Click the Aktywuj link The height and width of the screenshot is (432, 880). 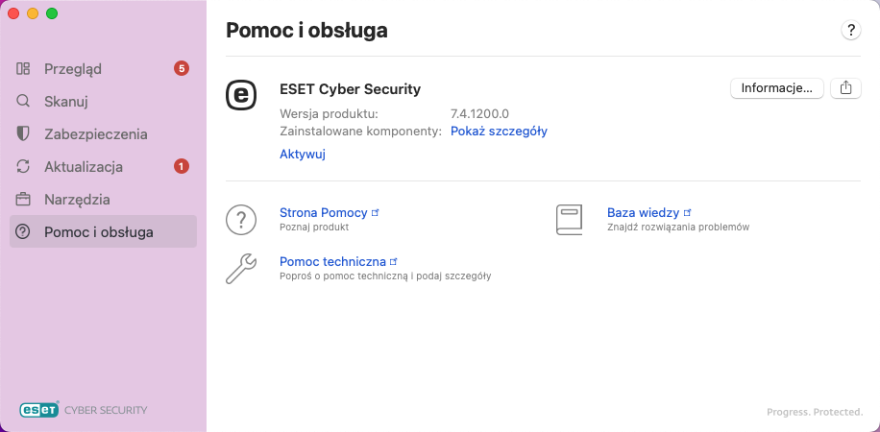303,154
